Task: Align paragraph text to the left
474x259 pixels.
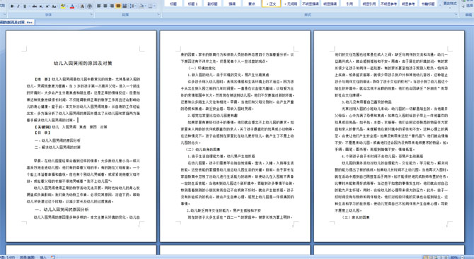Action: click(x=98, y=6)
